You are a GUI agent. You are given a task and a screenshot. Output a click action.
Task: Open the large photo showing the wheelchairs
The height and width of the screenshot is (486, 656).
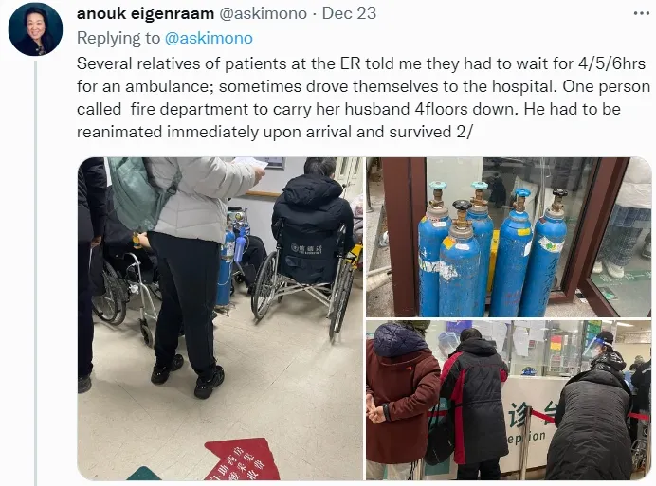pyautogui.click(x=220, y=318)
